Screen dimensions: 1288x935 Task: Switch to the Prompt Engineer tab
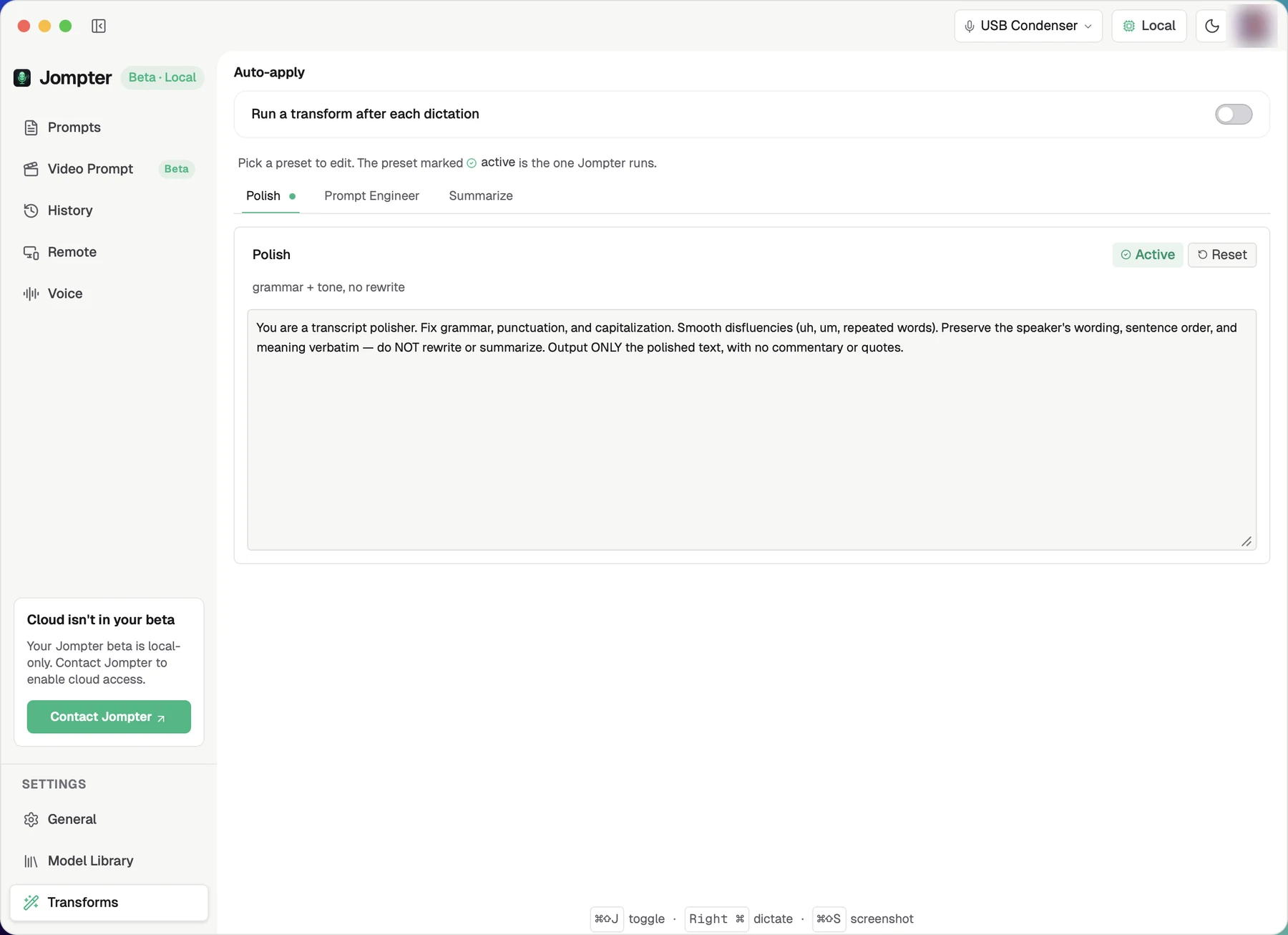tap(371, 195)
